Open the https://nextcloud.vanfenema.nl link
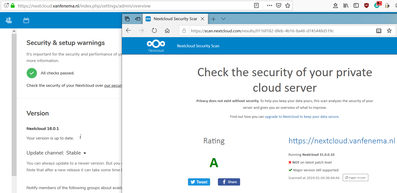This screenshot has height=193, width=397. click(342, 141)
